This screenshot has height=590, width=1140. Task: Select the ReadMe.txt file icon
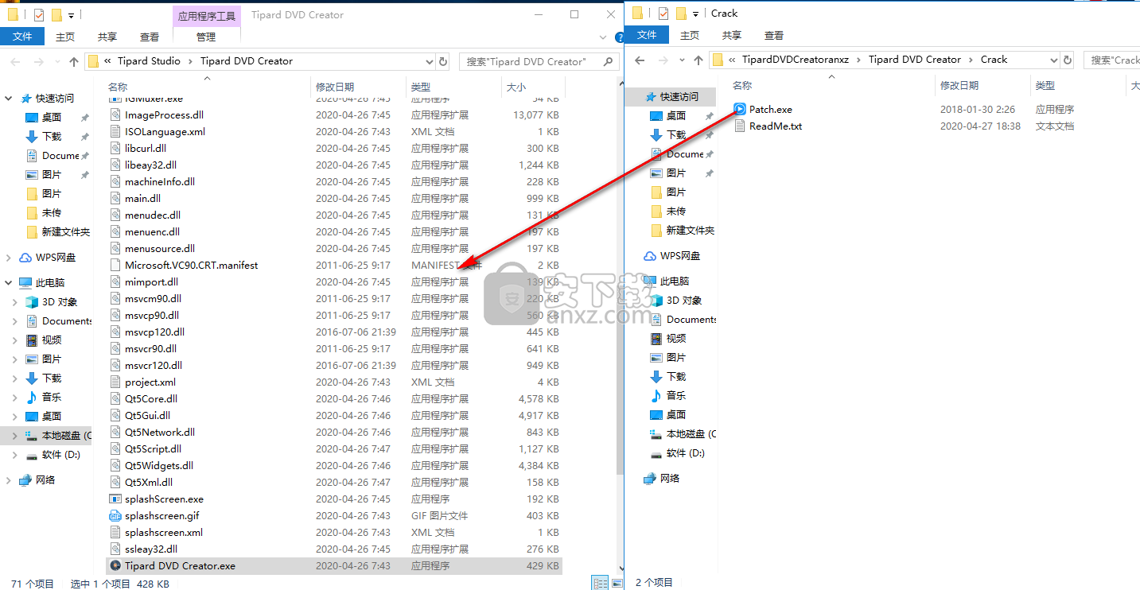pyautogui.click(x=740, y=126)
